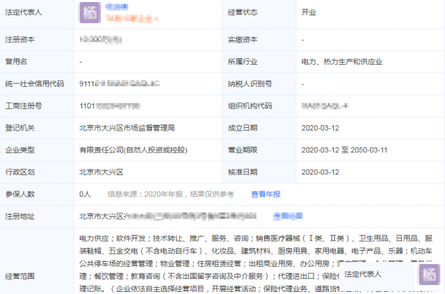Select the industry value 电力、热力生产和供应业
445x294 pixels.
[341, 62]
